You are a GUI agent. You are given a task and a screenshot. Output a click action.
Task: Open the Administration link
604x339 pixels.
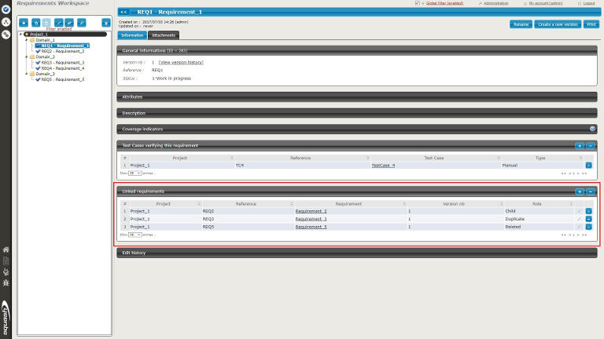495,3
